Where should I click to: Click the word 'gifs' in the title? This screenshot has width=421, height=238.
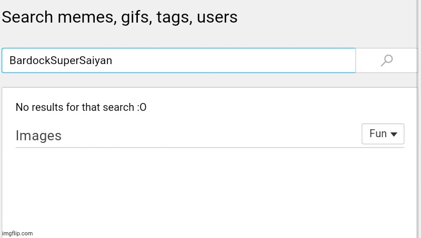click(x=137, y=17)
